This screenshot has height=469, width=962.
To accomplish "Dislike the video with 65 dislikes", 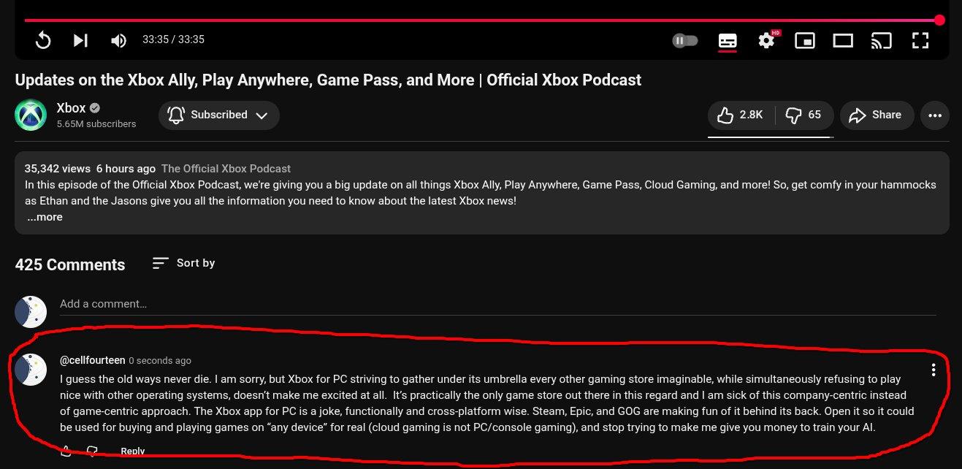I will coord(803,115).
